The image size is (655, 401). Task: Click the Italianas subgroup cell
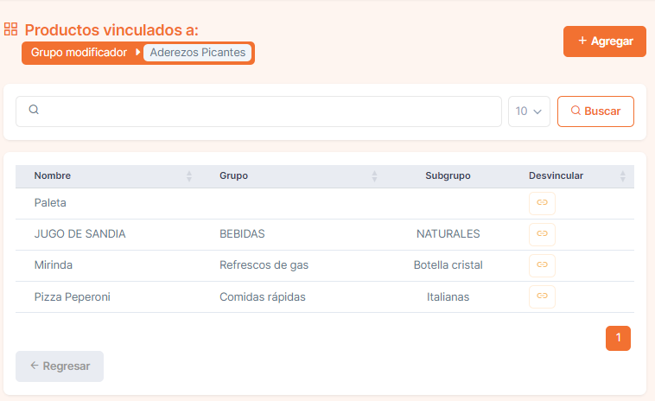pos(448,297)
